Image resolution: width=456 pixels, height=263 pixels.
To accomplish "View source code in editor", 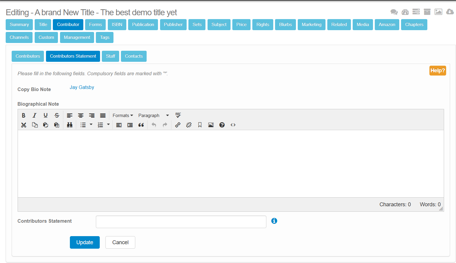I will click(x=233, y=125).
